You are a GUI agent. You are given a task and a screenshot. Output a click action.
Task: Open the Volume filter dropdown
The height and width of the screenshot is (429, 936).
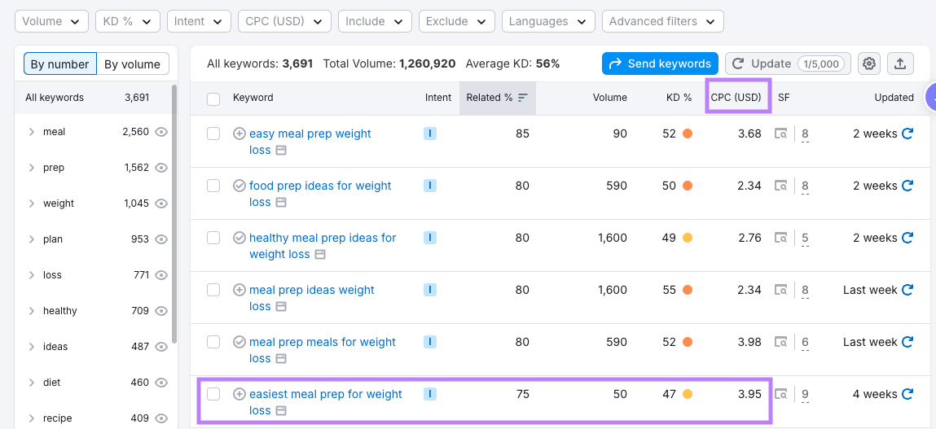[51, 21]
